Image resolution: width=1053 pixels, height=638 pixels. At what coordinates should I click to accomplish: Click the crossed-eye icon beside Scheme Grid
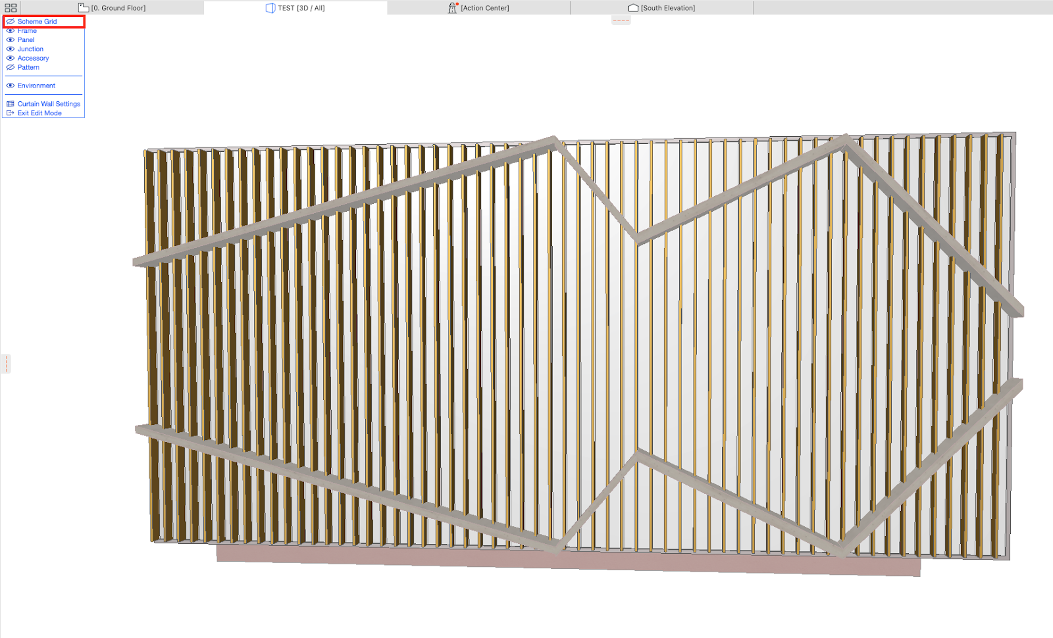(10, 21)
